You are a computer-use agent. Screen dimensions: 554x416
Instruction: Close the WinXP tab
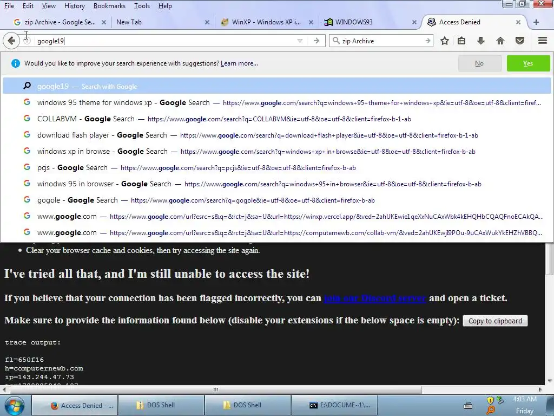(x=311, y=22)
